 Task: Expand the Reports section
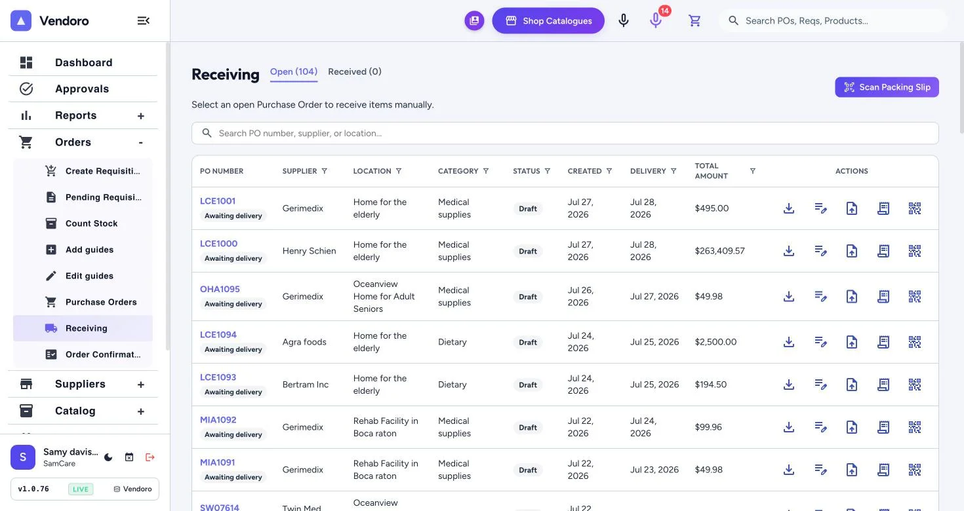pyautogui.click(x=141, y=116)
